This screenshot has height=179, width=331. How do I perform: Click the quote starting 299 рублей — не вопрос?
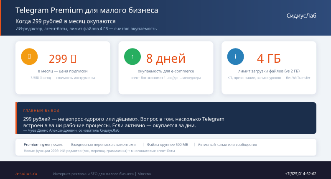click(124, 119)
